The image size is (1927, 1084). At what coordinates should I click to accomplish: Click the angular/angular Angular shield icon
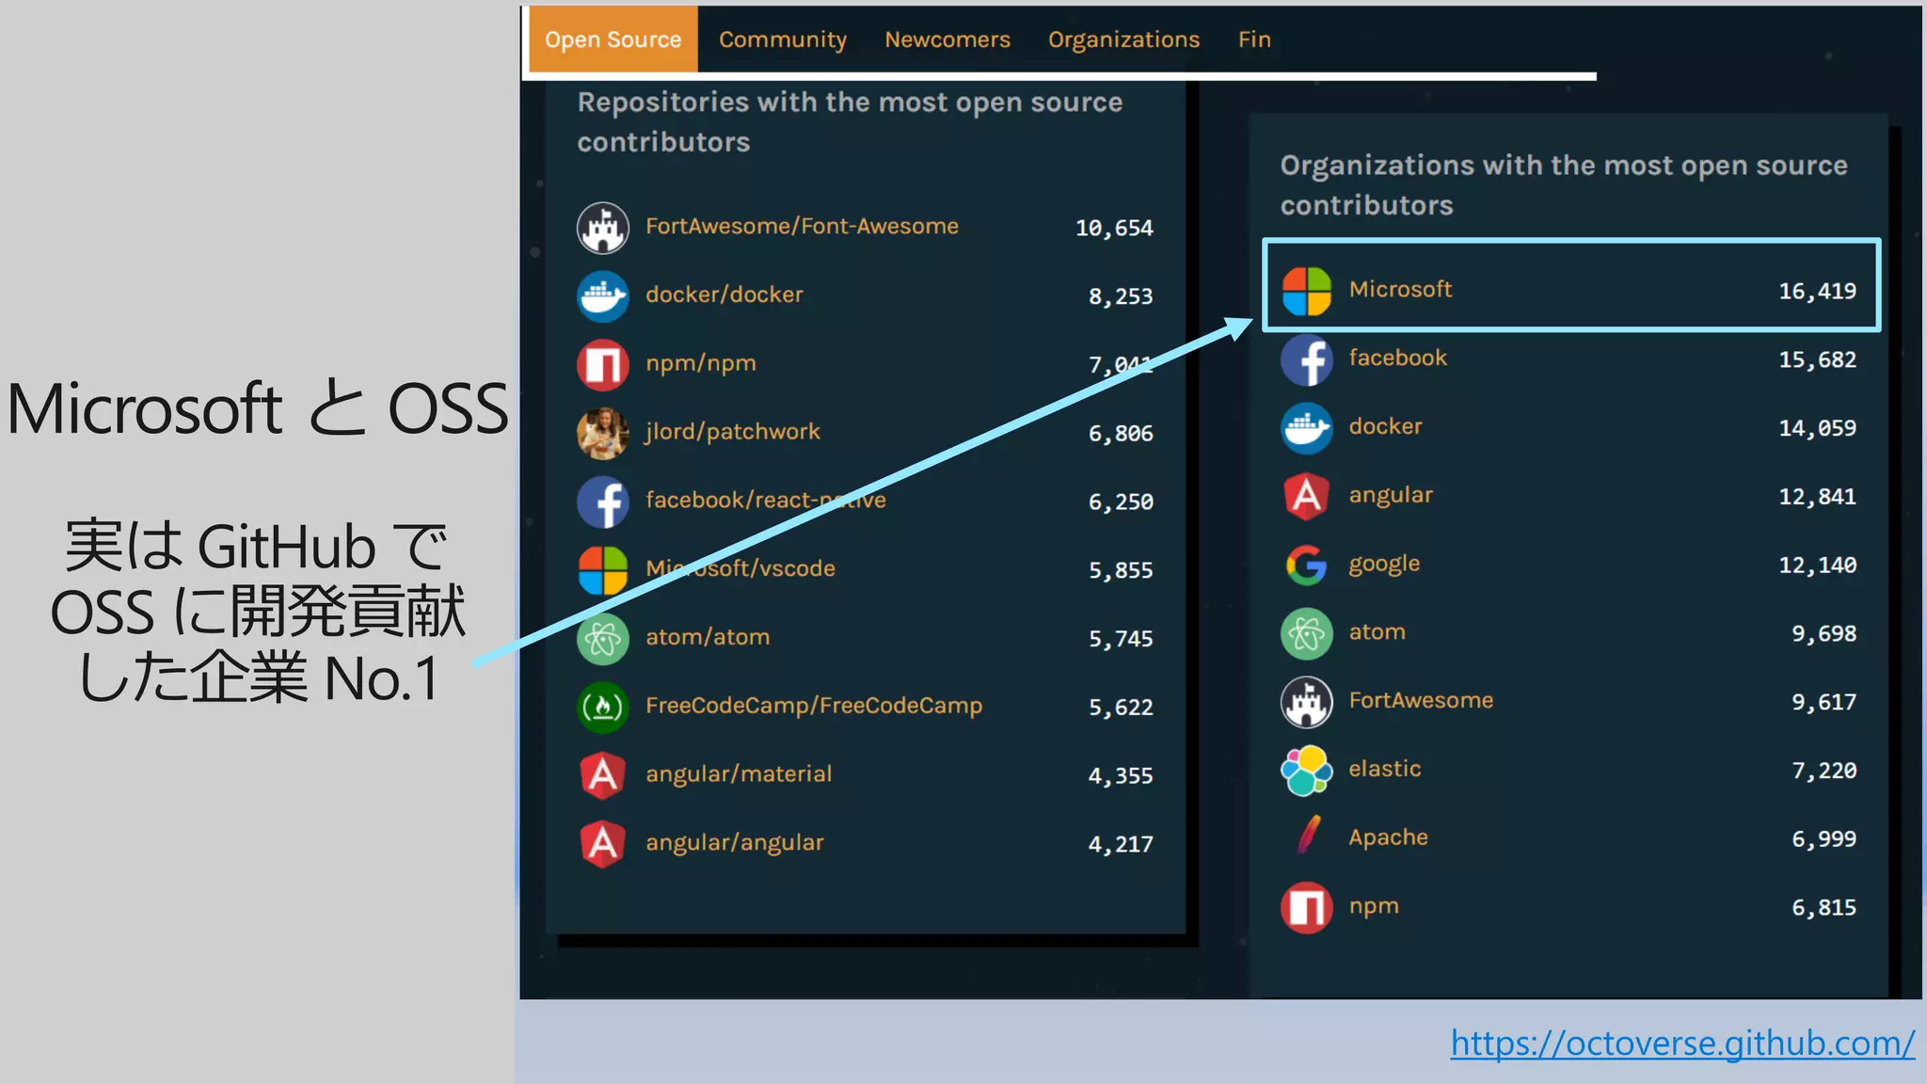click(x=603, y=844)
